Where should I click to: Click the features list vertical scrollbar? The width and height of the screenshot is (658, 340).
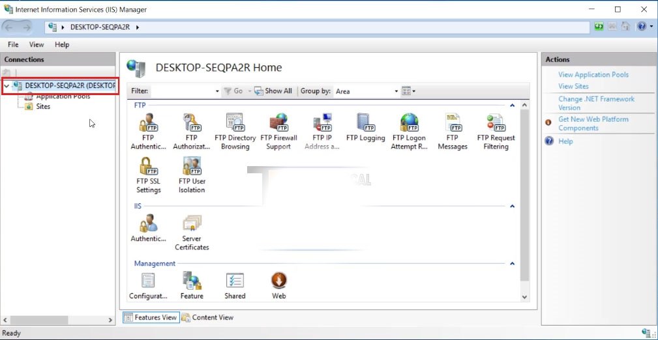[x=524, y=195]
